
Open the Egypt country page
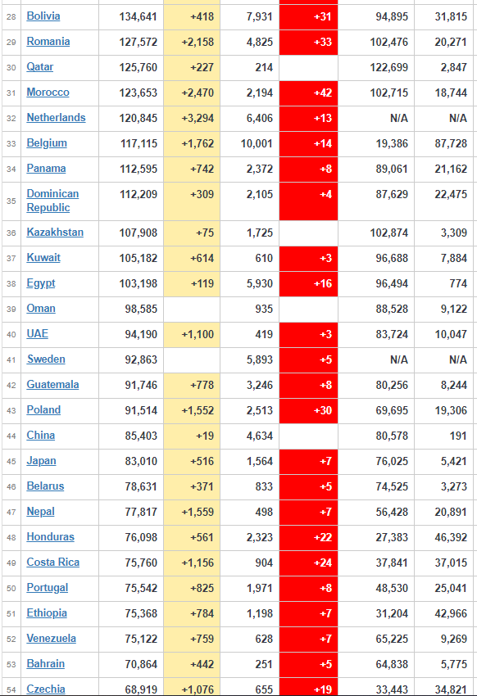point(41,282)
